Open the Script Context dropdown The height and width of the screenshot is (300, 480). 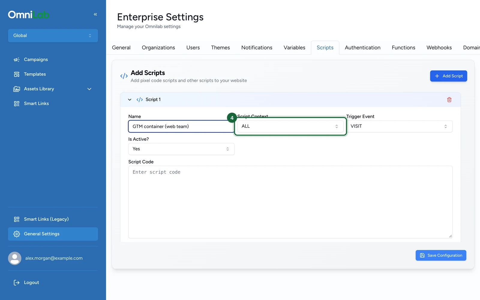point(290,126)
